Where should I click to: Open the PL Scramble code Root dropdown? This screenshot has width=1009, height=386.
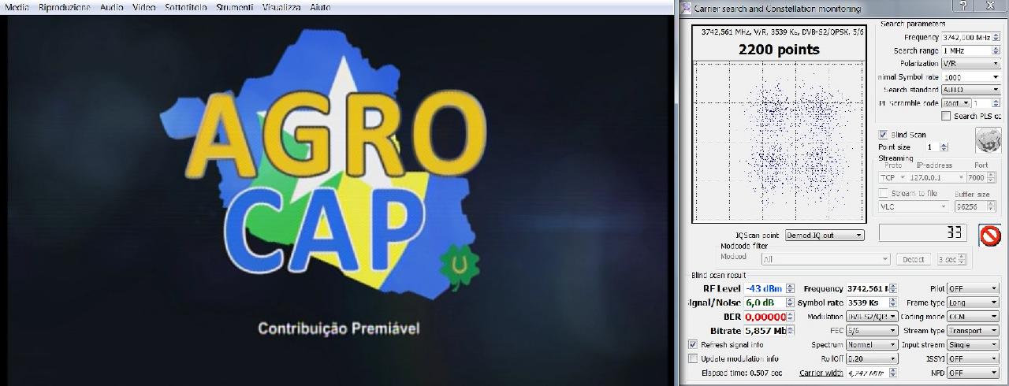(x=955, y=103)
